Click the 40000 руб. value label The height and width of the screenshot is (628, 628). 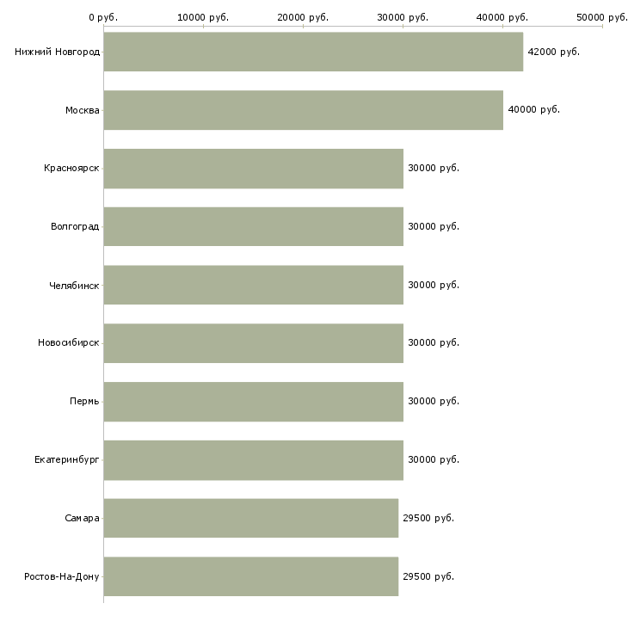pyautogui.click(x=533, y=110)
